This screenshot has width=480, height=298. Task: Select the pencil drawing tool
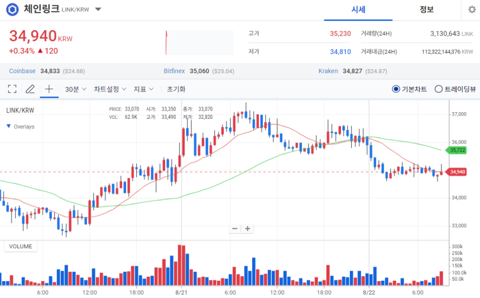pos(30,89)
